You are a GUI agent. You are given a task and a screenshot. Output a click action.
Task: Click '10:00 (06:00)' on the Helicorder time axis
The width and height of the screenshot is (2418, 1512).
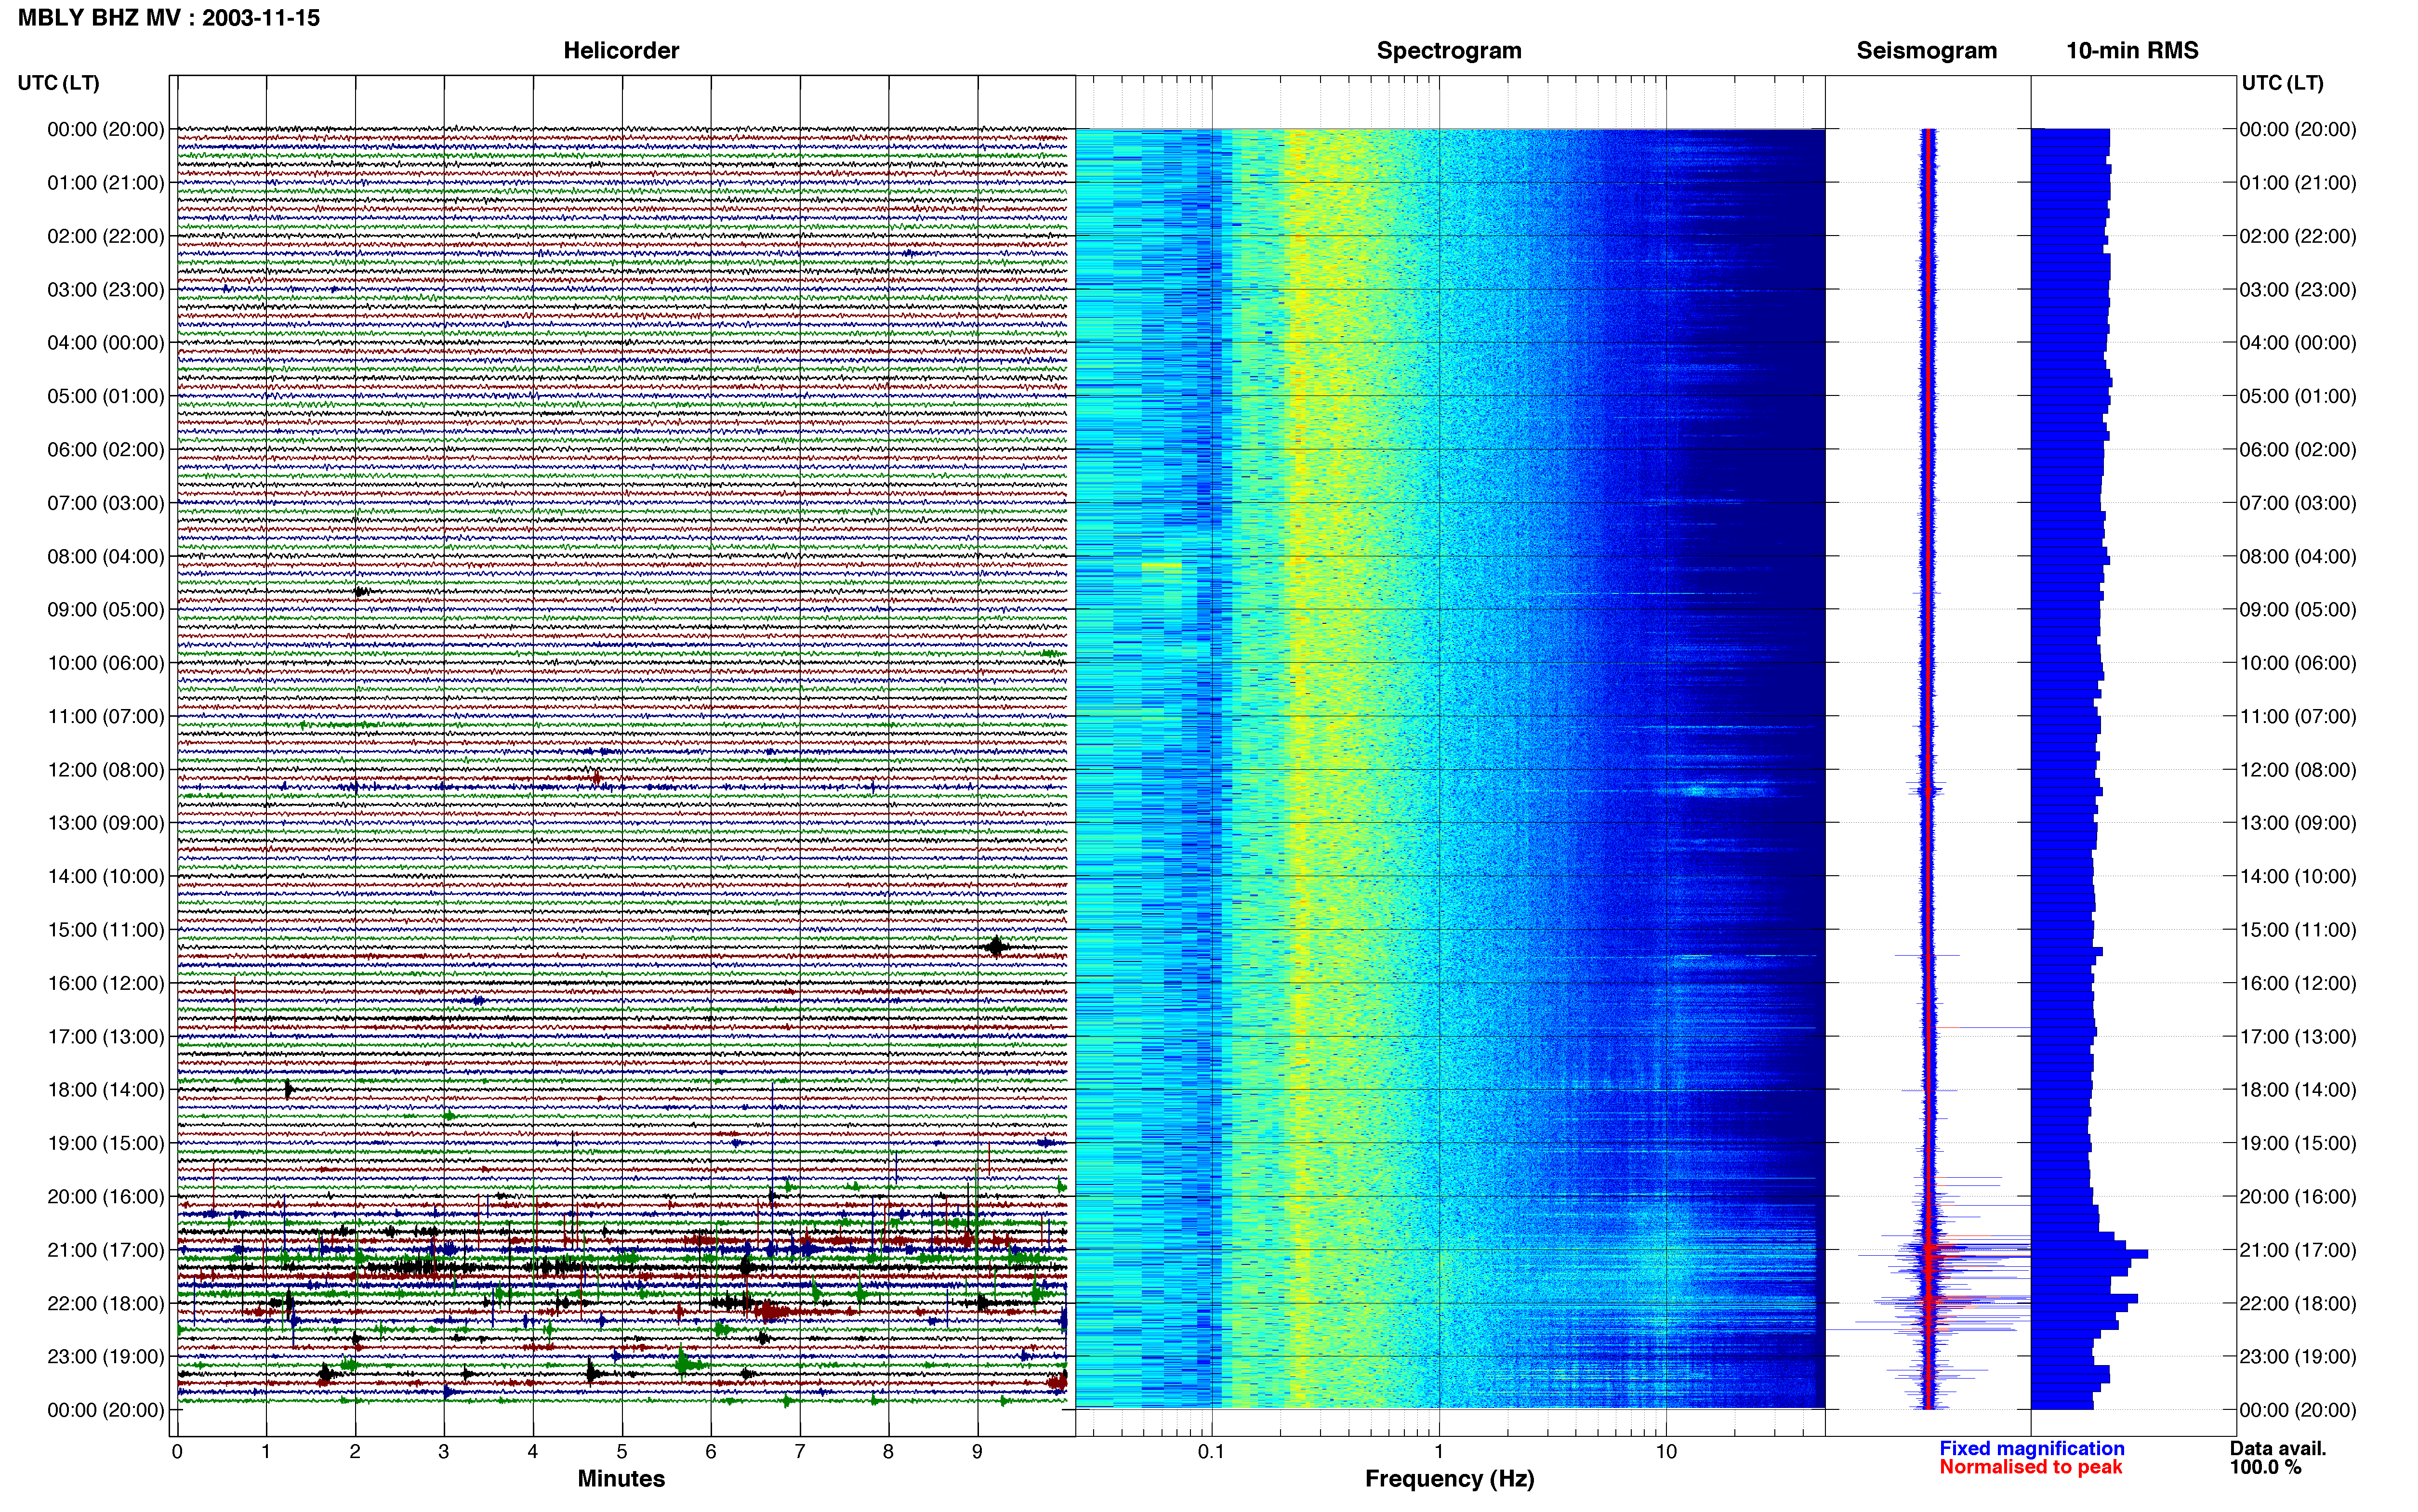tap(105, 663)
